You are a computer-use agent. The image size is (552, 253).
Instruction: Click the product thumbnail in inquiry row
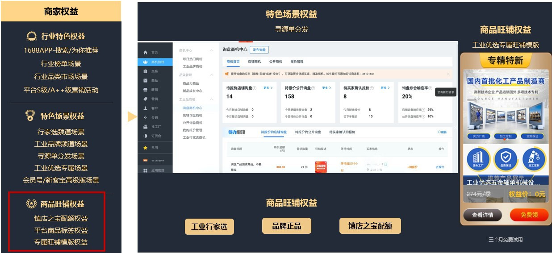click(x=321, y=167)
